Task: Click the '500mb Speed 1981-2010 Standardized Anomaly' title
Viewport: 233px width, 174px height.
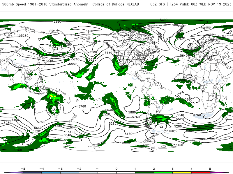Action: (45, 4)
